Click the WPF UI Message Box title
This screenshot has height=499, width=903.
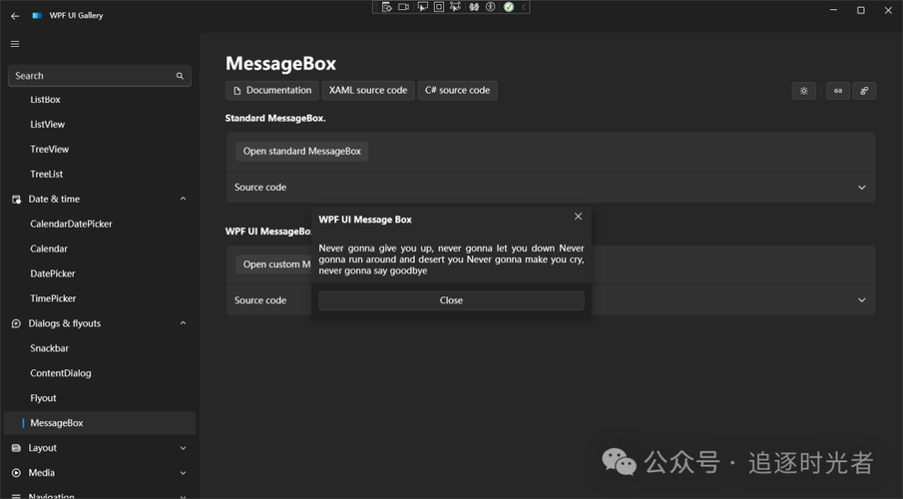click(x=365, y=220)
